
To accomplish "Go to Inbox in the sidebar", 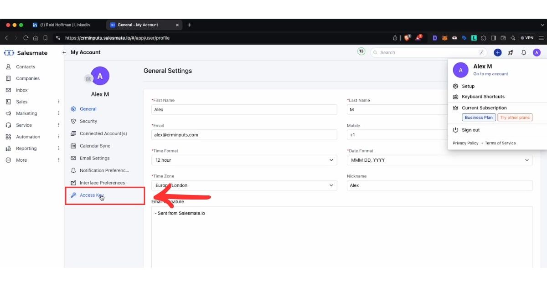I will (x=21, y=90).
